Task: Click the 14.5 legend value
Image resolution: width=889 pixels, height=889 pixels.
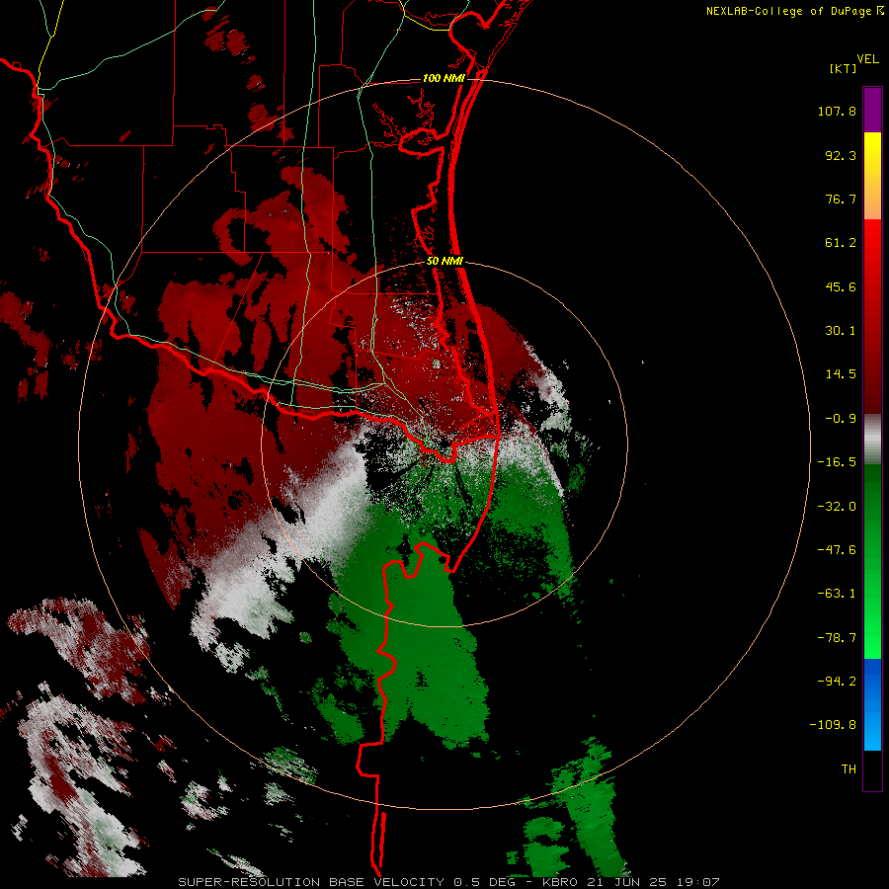Action: [841, 374]
